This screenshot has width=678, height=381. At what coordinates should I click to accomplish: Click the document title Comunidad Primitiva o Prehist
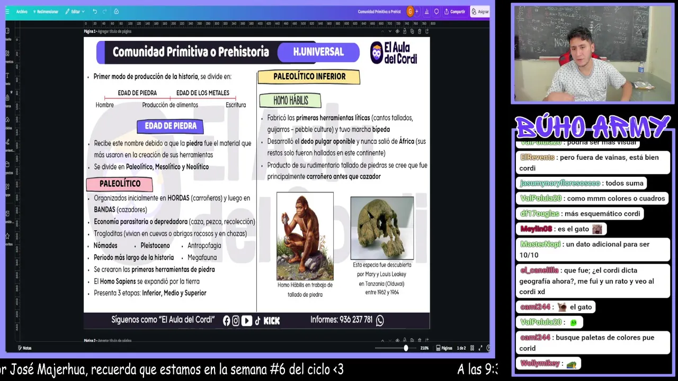point(379,12)
